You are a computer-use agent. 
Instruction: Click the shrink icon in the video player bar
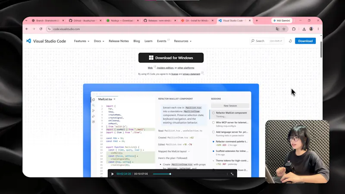[x=232, y=174]
